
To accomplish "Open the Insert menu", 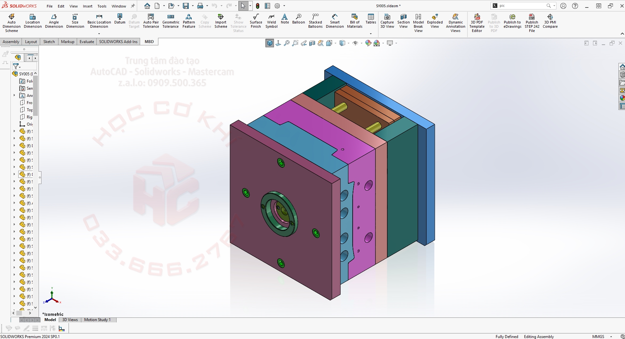I will point(88,6).
